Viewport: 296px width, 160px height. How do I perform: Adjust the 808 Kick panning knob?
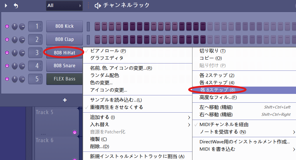tap(15, 27)
